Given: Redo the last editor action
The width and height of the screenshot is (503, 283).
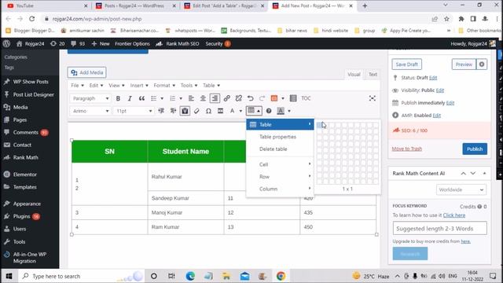Looking at the screenshot, I should 262,98.
